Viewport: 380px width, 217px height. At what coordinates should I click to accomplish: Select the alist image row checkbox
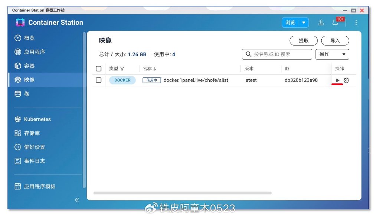98,80
